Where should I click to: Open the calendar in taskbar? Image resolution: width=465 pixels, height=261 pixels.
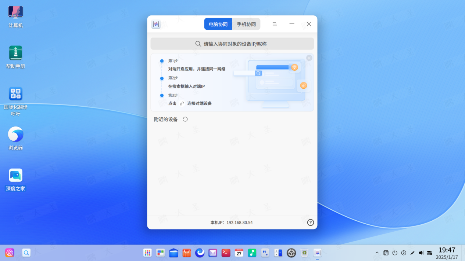[239, 253]
